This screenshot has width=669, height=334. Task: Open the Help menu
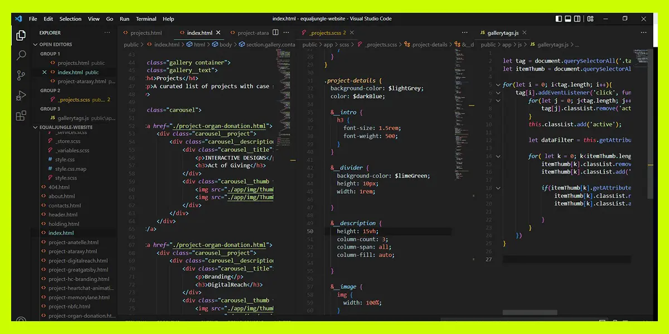point(168,19)
